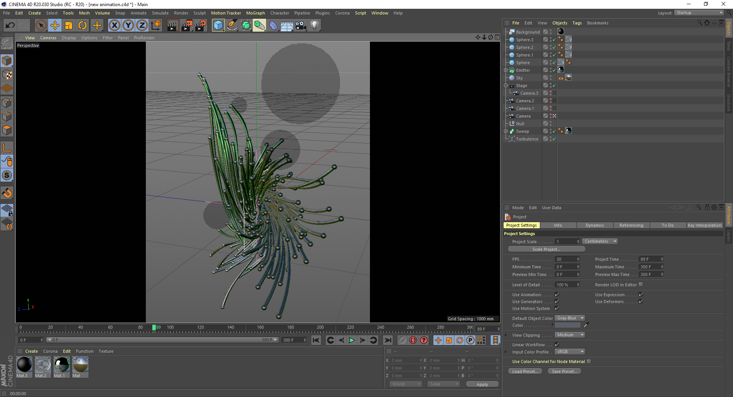Click the Load Preset button
Image resolution: width=733 pixels, height=397 pixels.
[x=525, y=371]
